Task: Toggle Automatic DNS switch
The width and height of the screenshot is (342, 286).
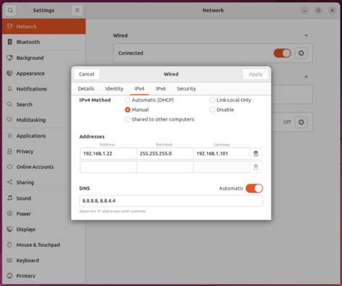Action: click(x=254, y=188)
